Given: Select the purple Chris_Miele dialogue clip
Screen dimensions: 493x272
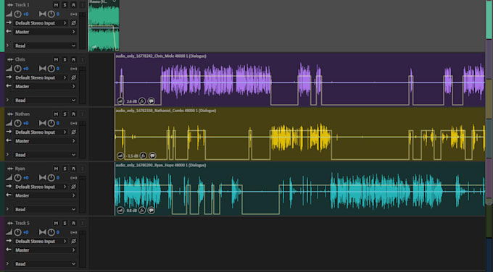Looking at the screenshot, I should [x=300, y=80].
